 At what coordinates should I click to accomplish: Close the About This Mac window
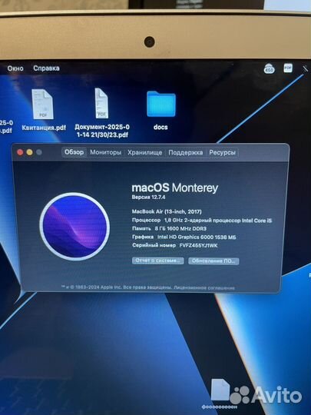click(x=20, y=152)
